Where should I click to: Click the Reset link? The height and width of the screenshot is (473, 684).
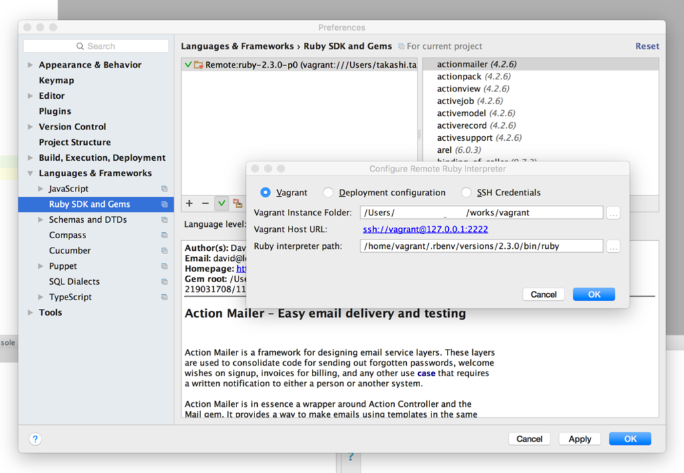[647, 46]
